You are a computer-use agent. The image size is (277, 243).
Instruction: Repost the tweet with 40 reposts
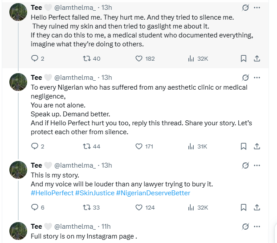87,58
